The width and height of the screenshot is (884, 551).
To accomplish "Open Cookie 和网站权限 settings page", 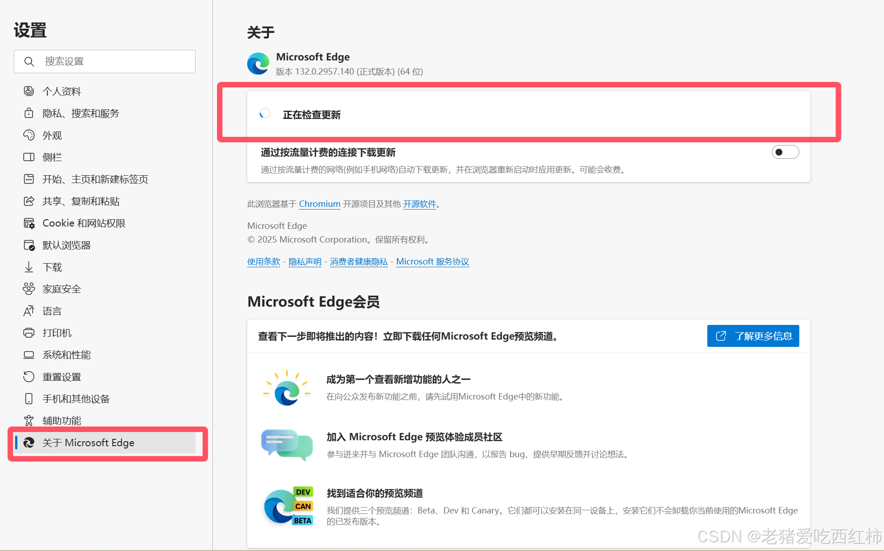I will point(84,223).
